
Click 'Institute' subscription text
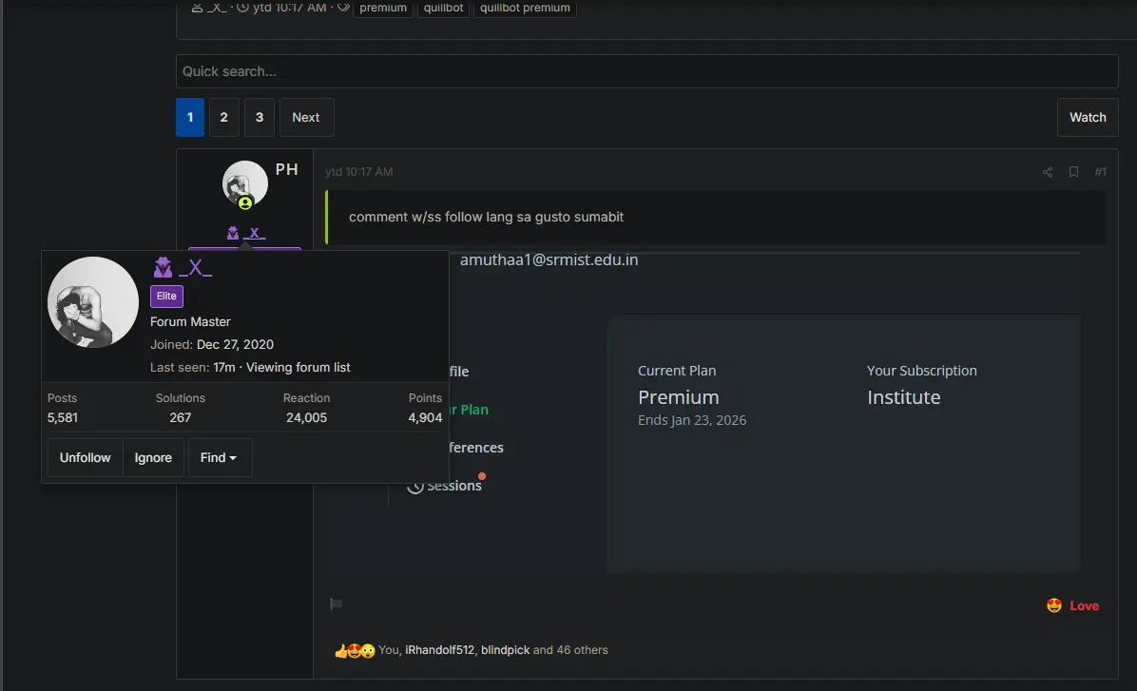(x=903, y=397)
